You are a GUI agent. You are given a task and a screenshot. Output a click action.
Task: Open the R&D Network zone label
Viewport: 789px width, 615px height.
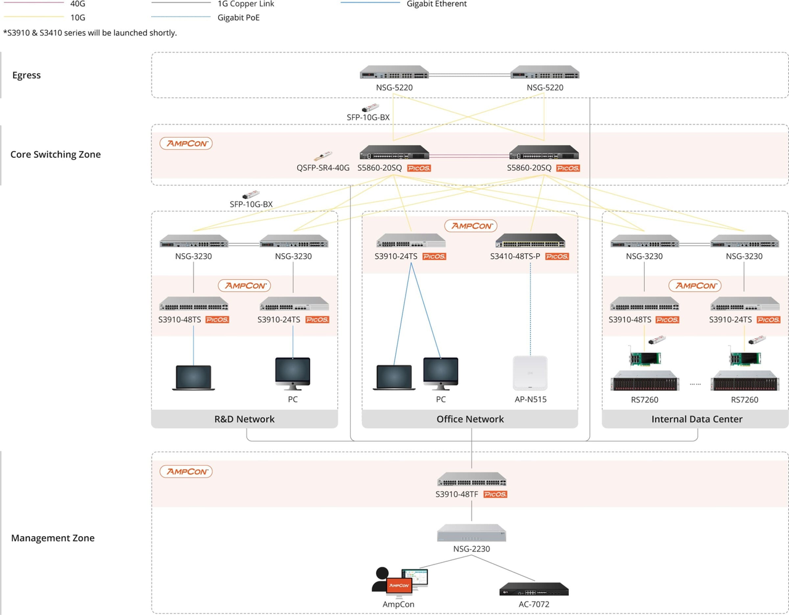point(244,418)
